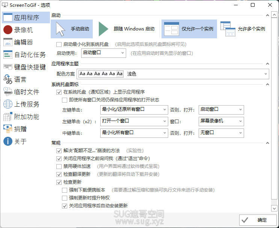Open the 录像机 settings tab
This screenshot has width=279, height=228.
click(x=26, y=30)
